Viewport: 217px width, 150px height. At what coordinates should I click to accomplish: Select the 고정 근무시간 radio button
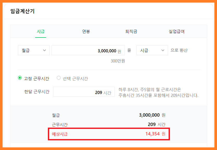[x=20, y=78]
